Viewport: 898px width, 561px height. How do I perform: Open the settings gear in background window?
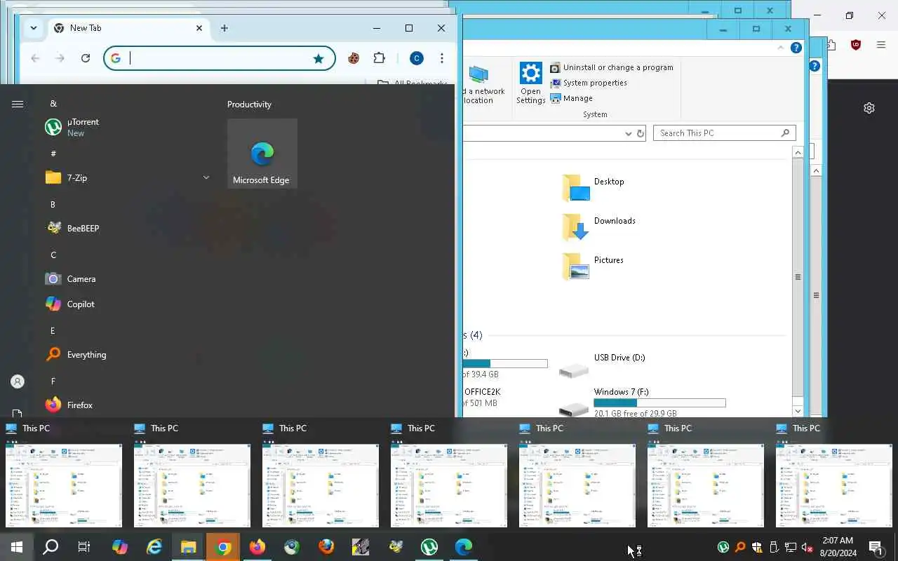[x=869, y=108]
